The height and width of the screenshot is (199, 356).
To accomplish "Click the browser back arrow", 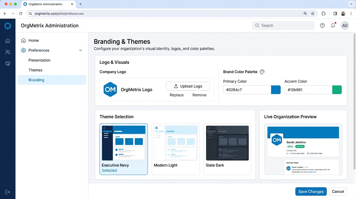I will click(5, 13).
